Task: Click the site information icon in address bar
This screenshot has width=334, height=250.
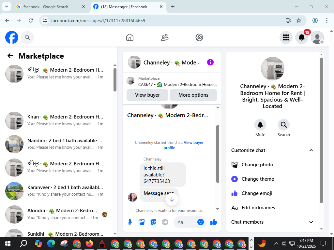Action: 44,21
